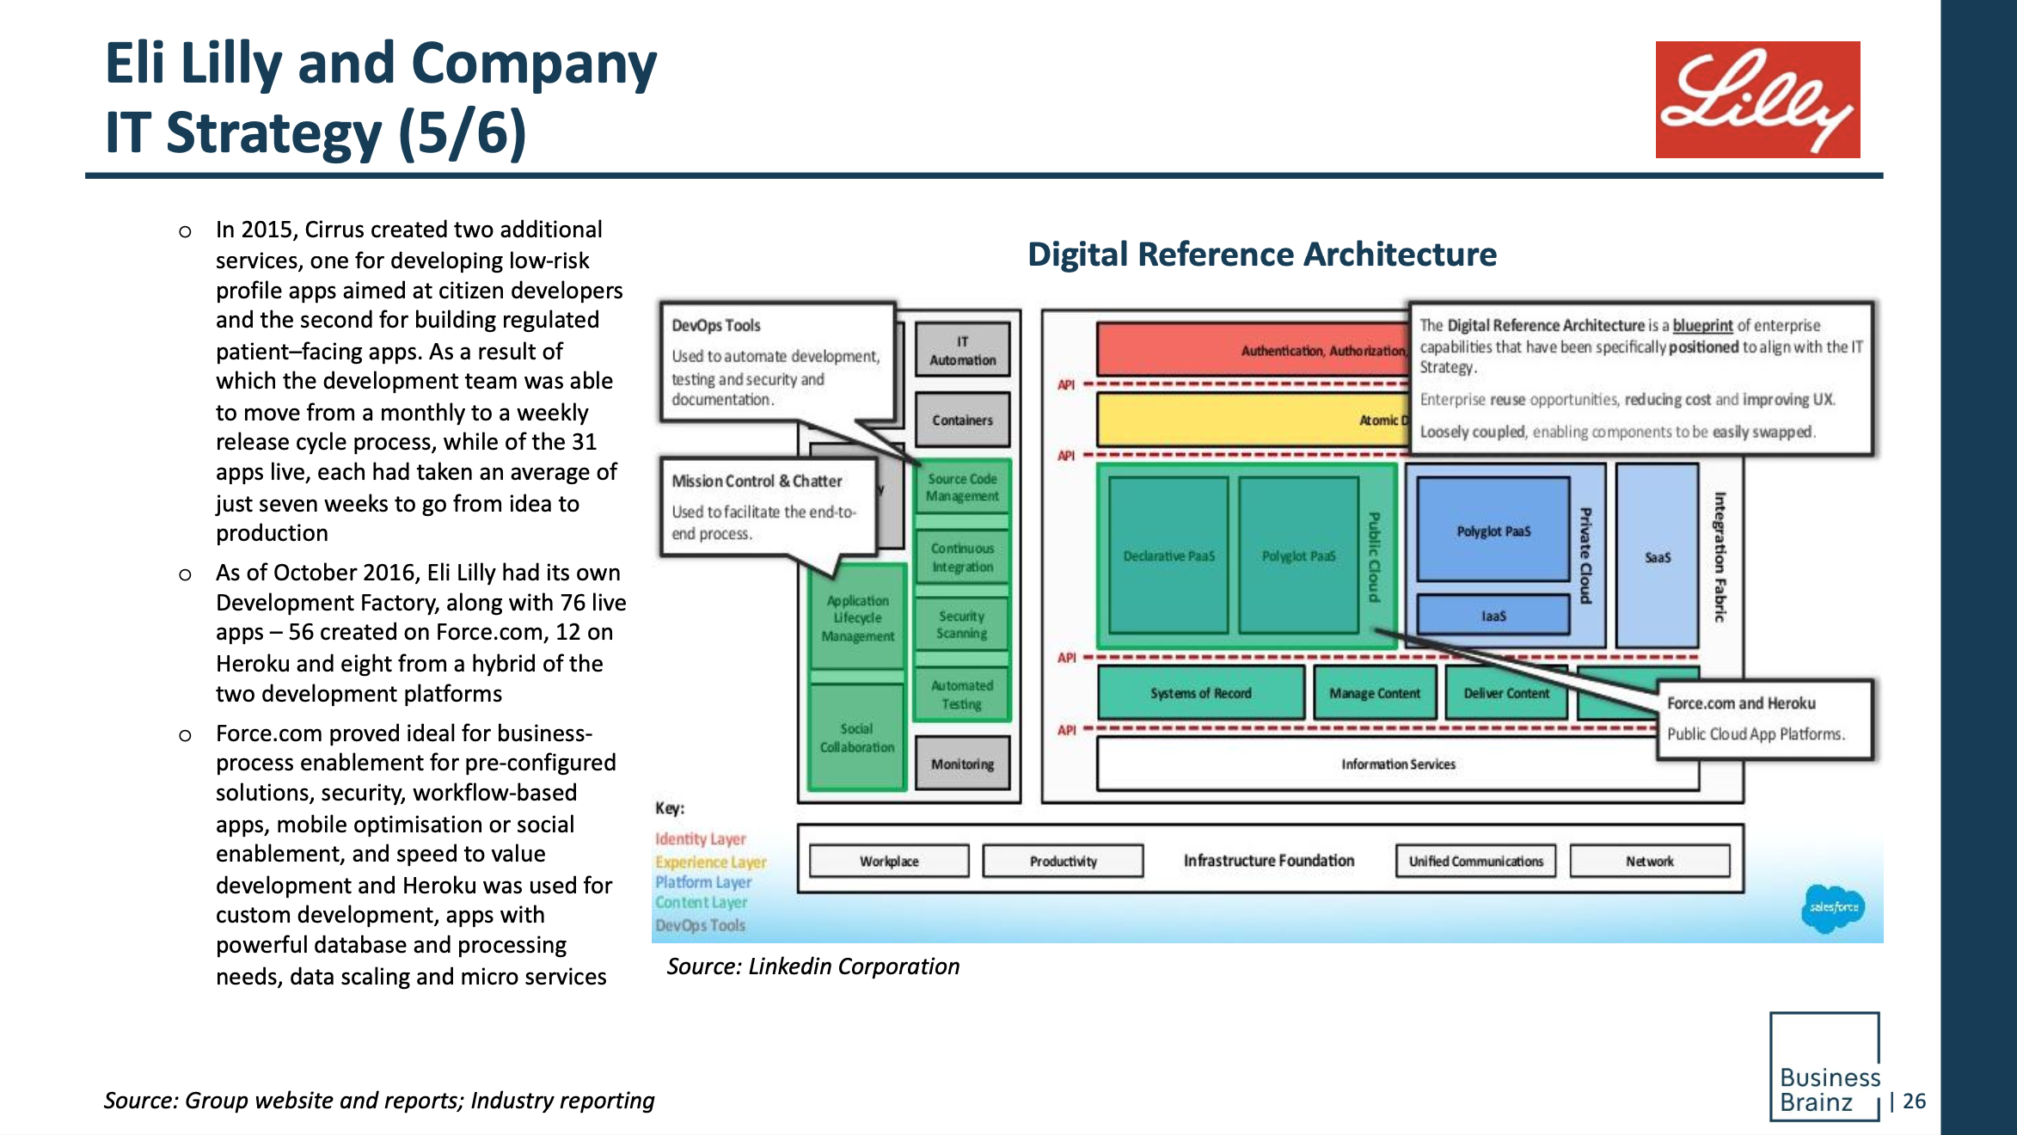Select the IT Automation box
Viewport: 2017px width, 1135px height.
[962, 350]
